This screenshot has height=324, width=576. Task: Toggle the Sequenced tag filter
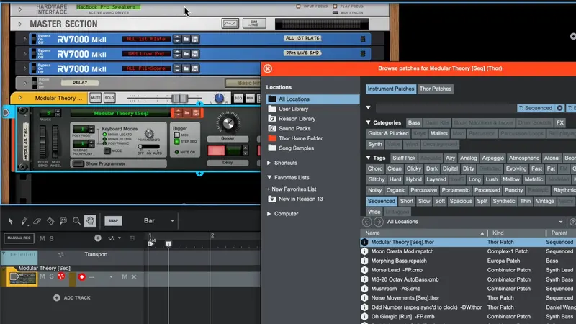coord(382,201)
